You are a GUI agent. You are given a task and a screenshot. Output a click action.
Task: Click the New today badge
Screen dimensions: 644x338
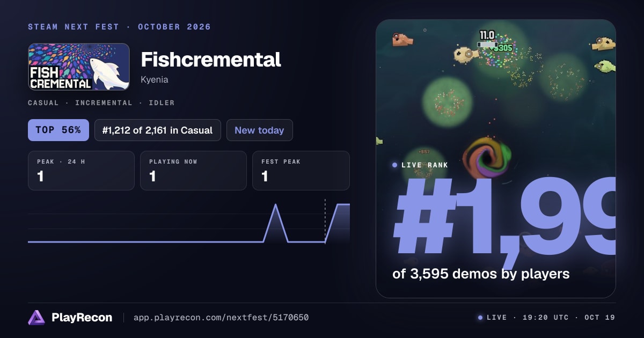260,130
